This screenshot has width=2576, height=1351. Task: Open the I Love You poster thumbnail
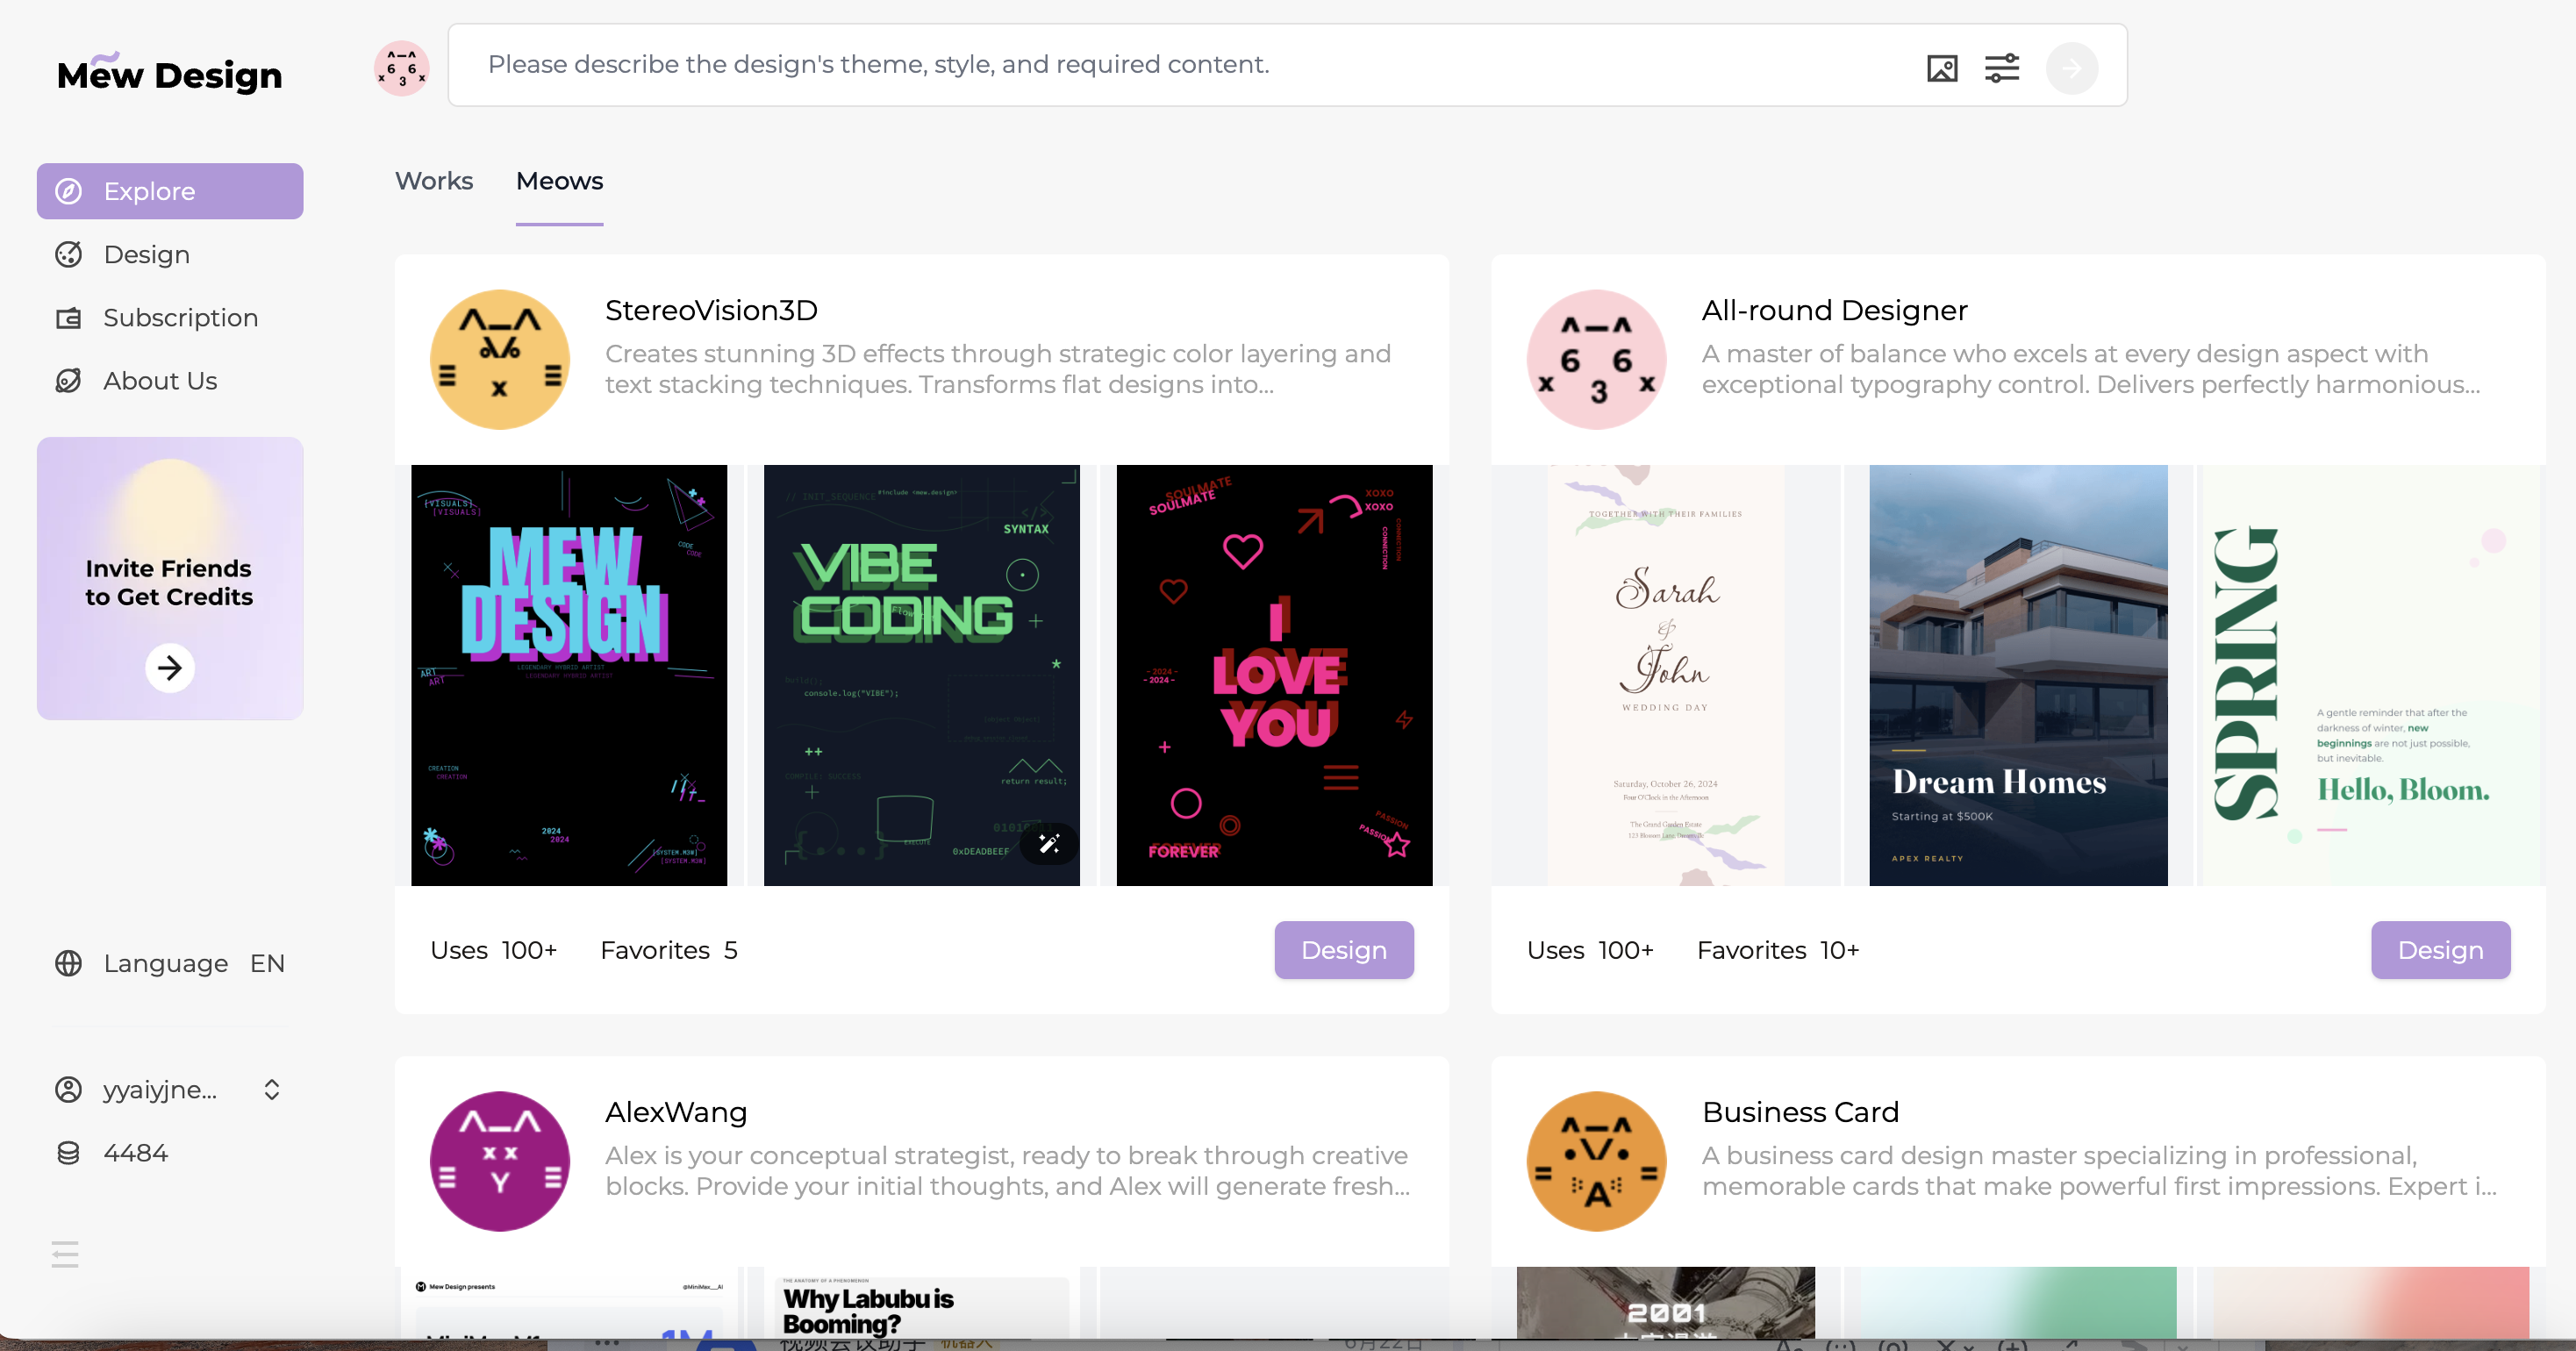pos(1275,675)
